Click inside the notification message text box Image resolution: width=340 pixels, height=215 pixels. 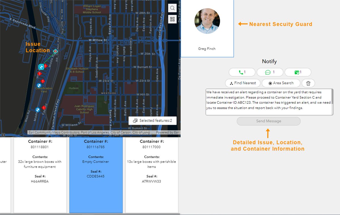[269, 102]
